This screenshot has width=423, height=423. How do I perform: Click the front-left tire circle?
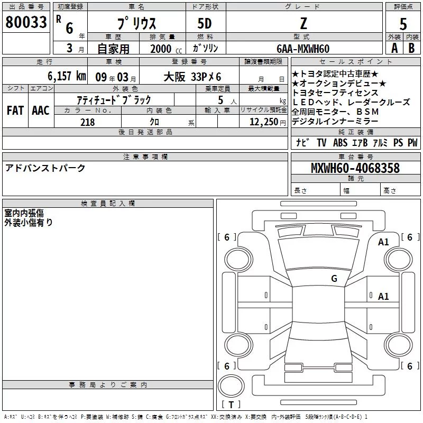[x=238, y=260]
